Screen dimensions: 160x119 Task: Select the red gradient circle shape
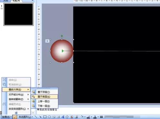[x=62, y=51]
